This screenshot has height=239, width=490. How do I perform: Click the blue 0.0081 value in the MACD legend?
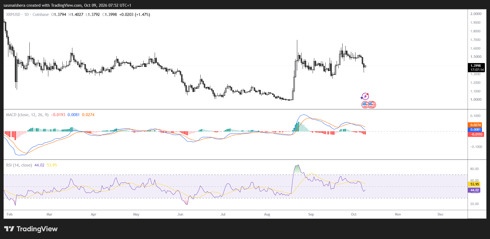(x=73, y=115)
